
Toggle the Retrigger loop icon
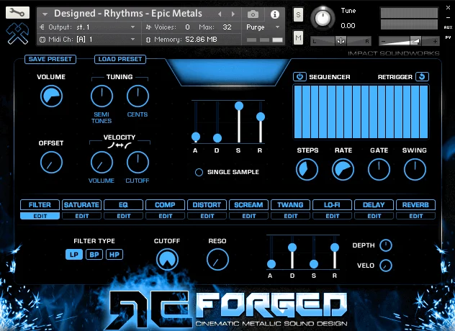point(422,76)
